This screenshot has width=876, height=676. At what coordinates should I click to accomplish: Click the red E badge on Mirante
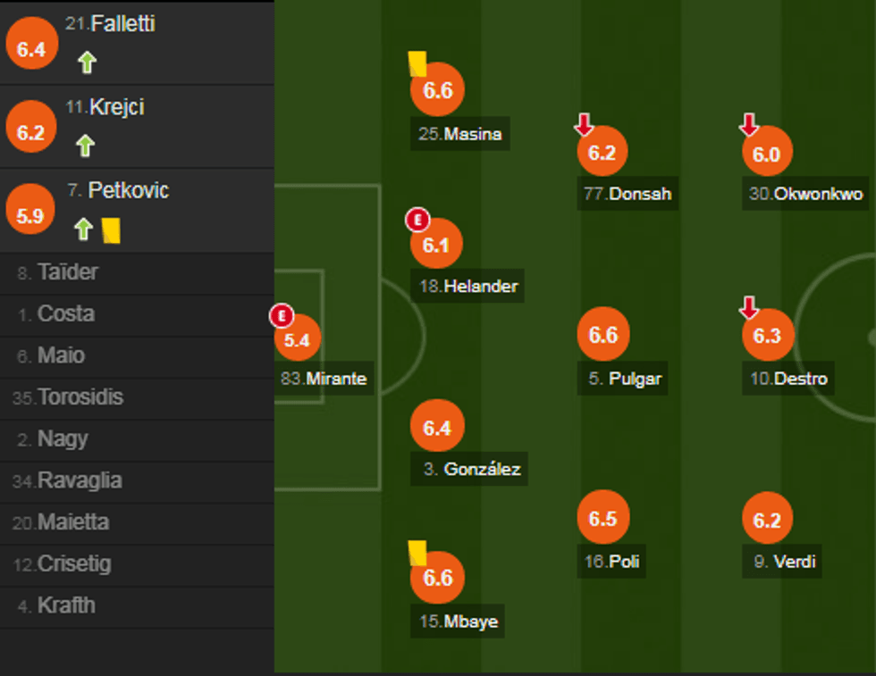point(282,314)
